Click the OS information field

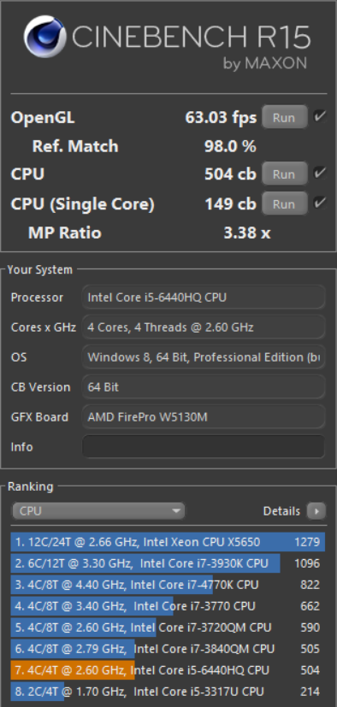point(204,357)
